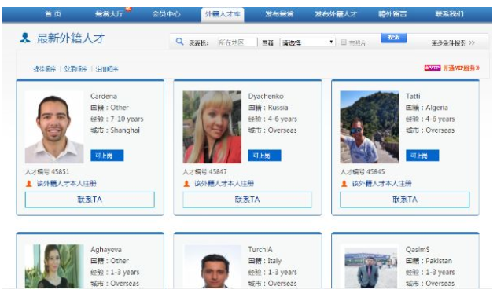The width and height of the screenshot is (497, 297).
Task: Open the 外籍人才库 tab
Action: (x=223, y=14)
